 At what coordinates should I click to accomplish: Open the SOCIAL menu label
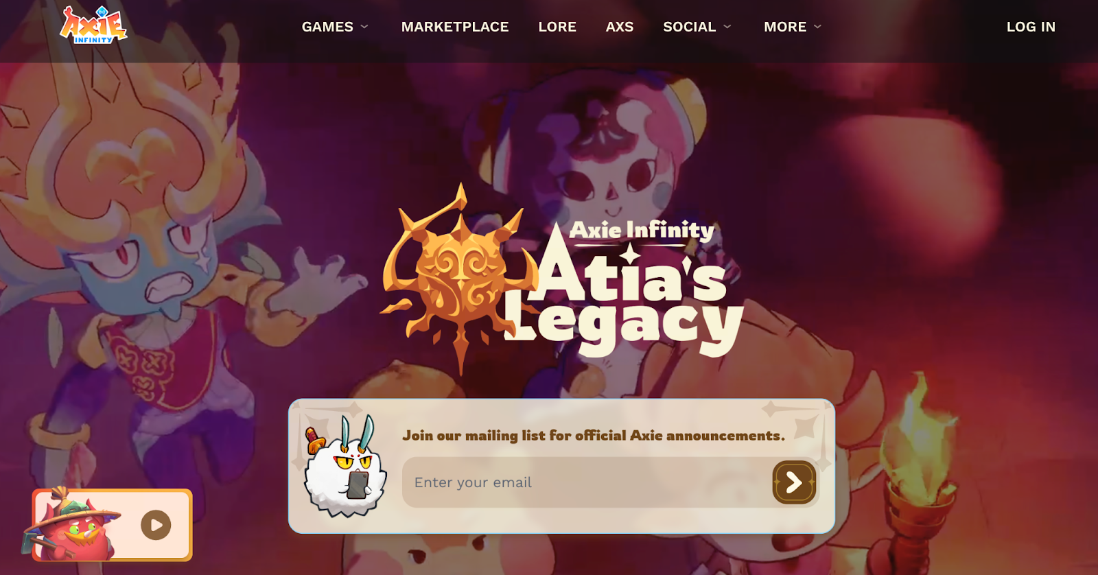(x=689, y=27)
